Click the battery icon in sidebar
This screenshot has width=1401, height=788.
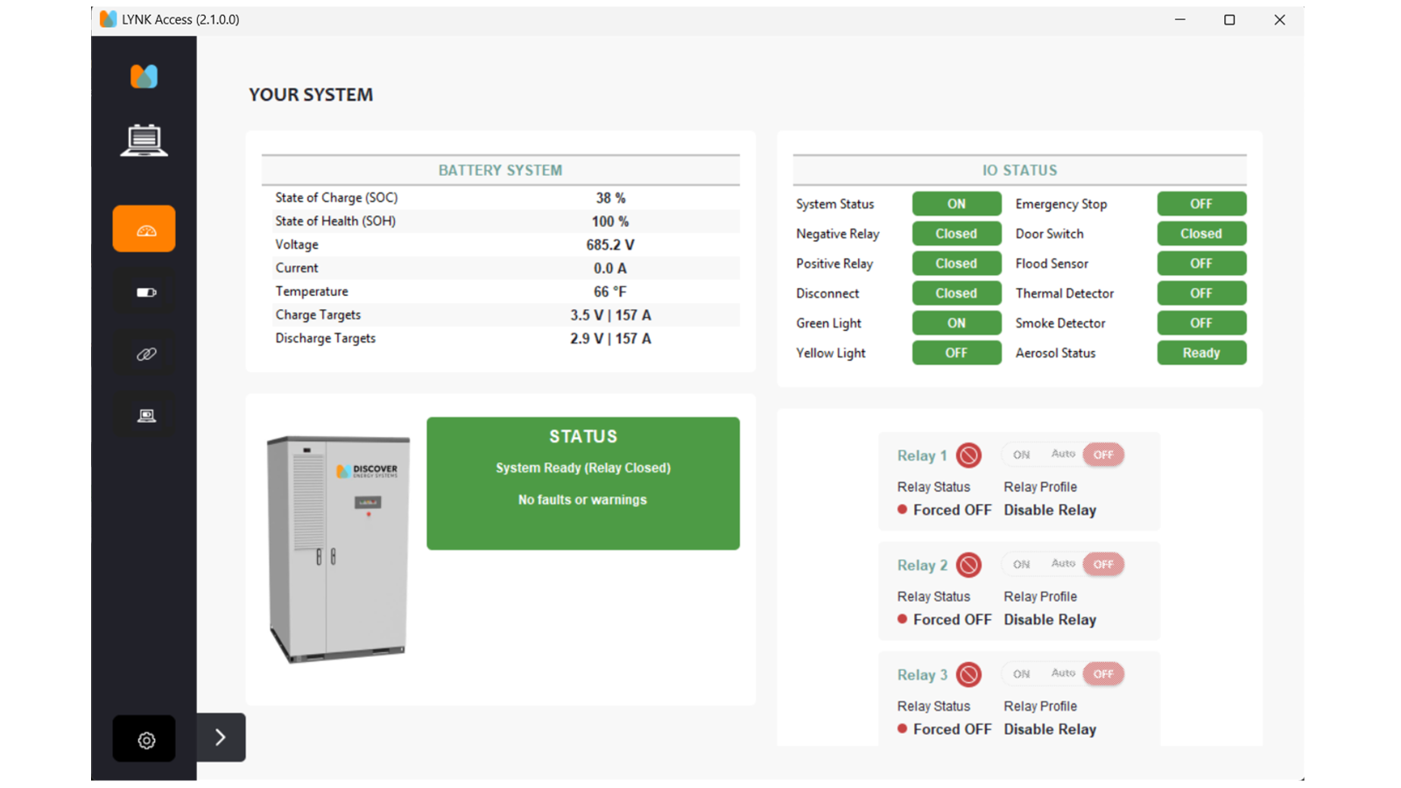click(x=145, y=292)
